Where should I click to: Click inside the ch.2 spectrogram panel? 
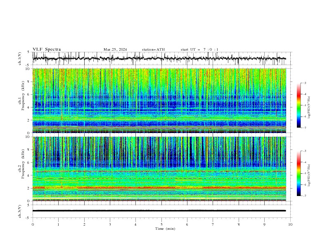pos(159,169)
